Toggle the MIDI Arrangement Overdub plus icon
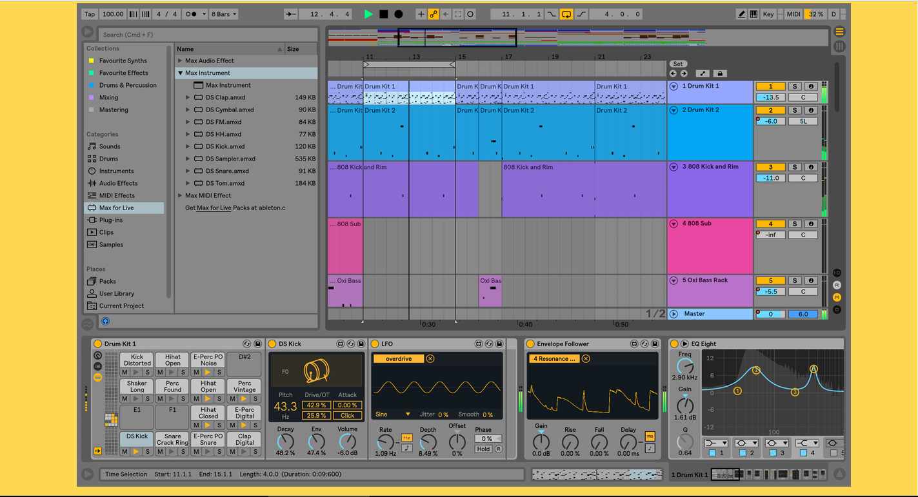 point(421,14)
